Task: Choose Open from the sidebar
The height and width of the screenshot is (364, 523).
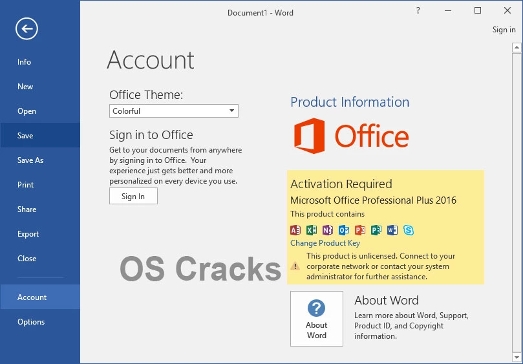Action: point(40,111)
